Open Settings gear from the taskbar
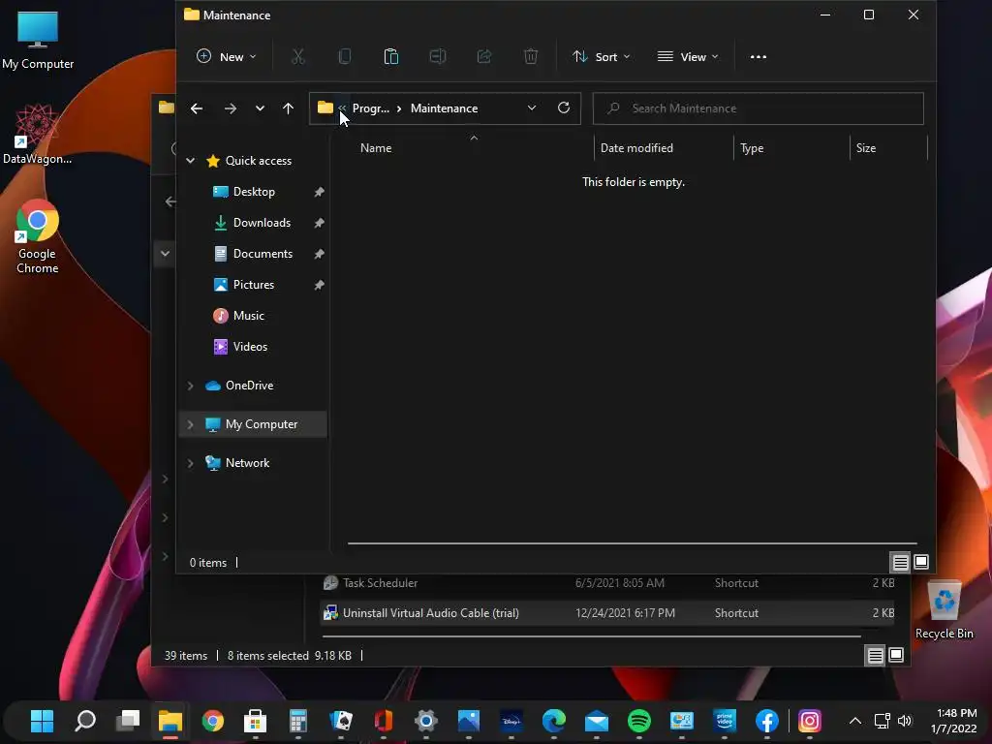Viewport: 992px width, 744px height. click(x=426, y=721)
